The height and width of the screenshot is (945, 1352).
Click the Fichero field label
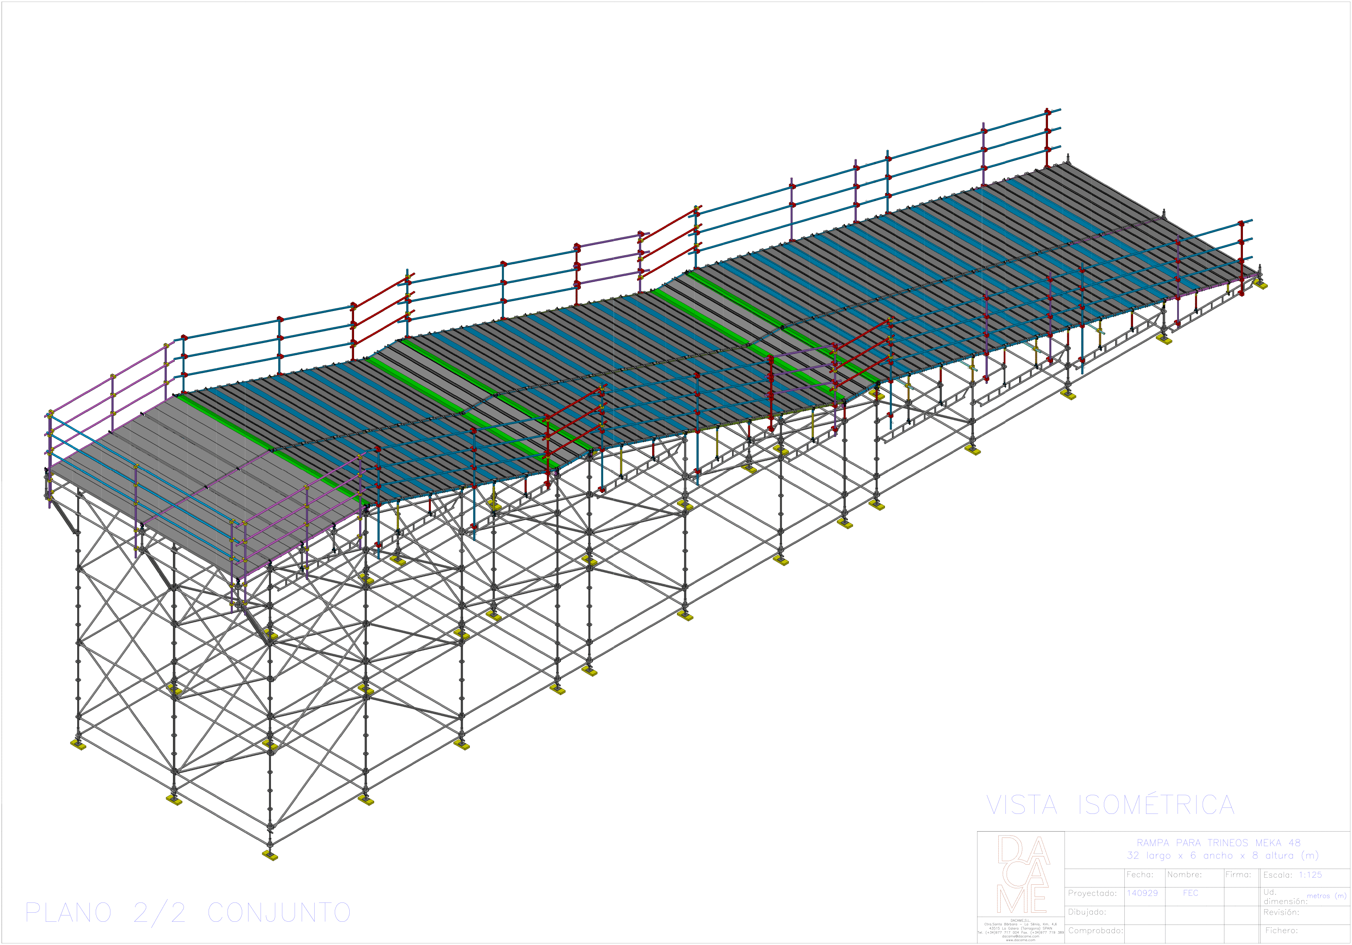point(1282,931)
